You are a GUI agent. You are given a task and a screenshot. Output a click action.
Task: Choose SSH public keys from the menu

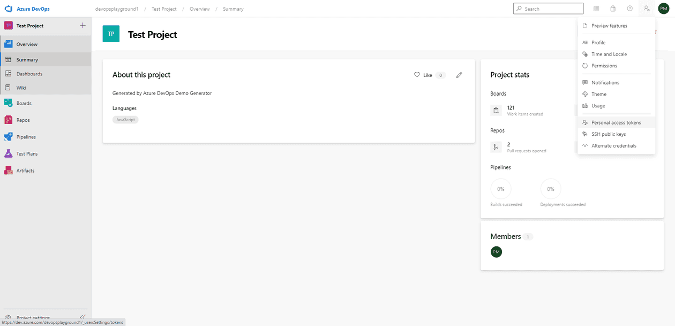tap(609, 134)
